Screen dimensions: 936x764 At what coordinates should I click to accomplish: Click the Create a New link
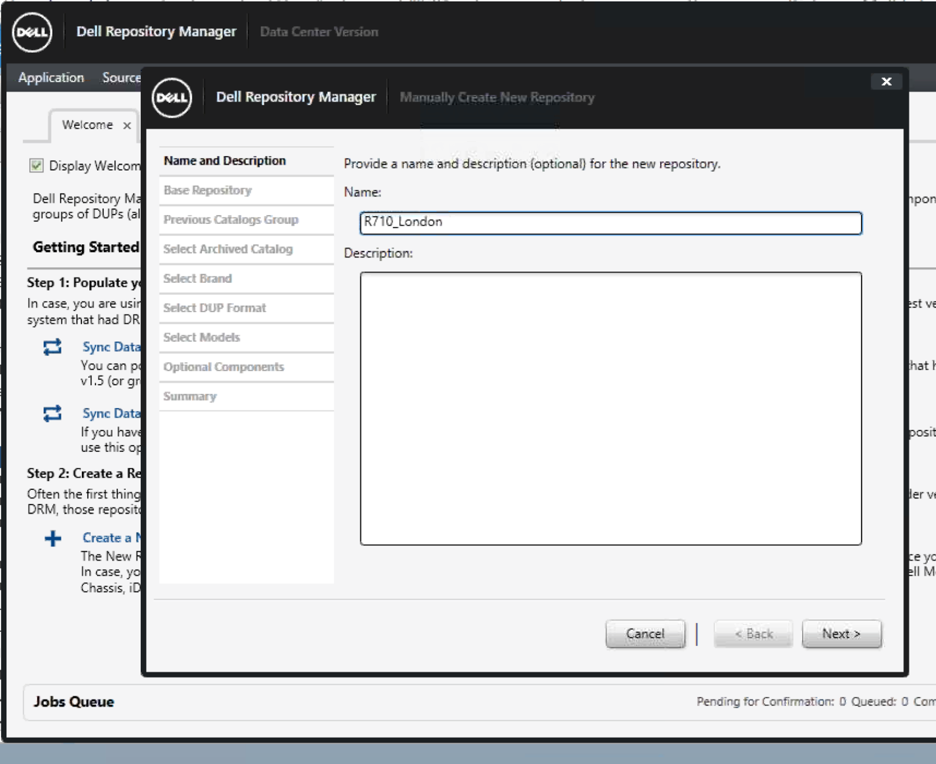point(111,538)
